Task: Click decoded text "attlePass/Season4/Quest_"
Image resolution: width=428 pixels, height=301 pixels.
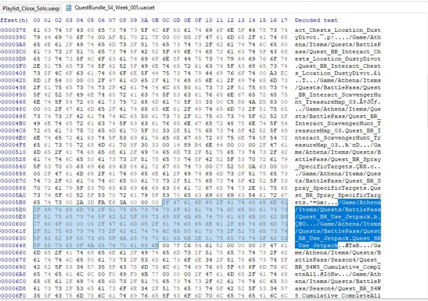Action: (338, 260)
